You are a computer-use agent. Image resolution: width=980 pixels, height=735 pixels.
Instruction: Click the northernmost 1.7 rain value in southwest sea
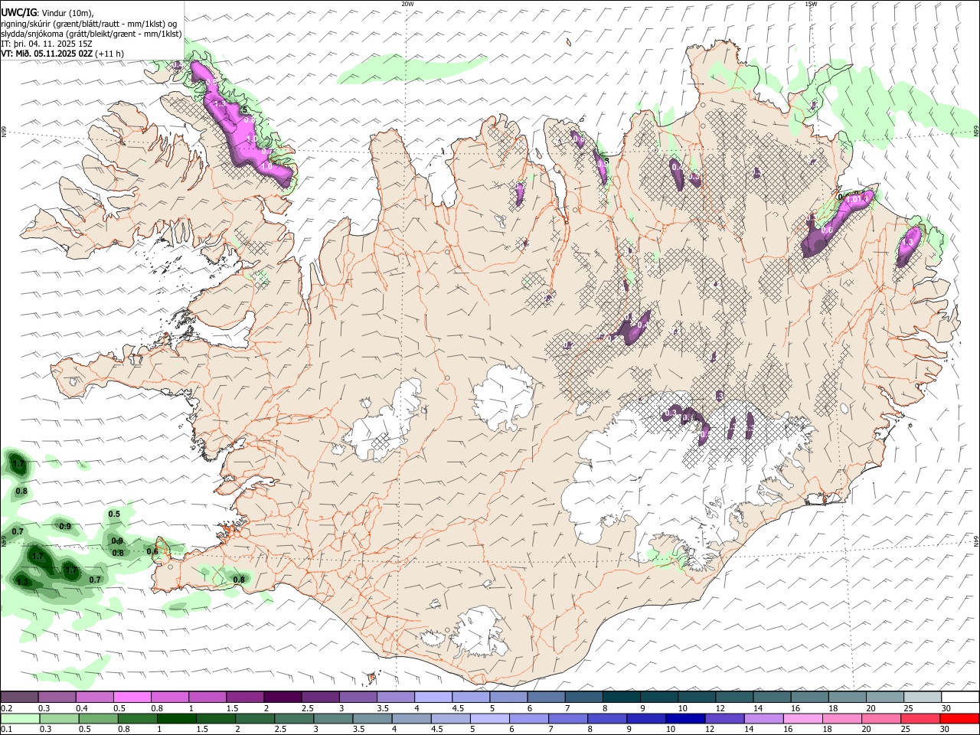coord(19,464)
